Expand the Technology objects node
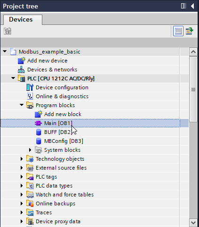Image resolution: width=199 pixels, height=227 pixels. (x=22, y=159)
